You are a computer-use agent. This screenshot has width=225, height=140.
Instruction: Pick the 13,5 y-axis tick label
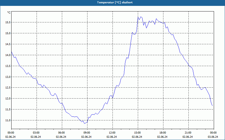[8, 66]
